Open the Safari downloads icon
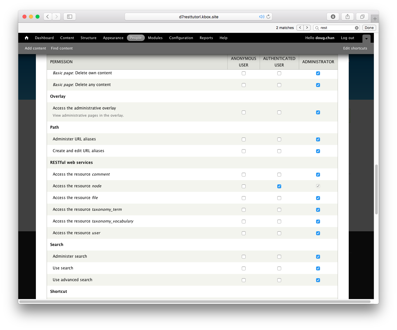397x330 pixels. pyautogui.click(x=333, y=17)
